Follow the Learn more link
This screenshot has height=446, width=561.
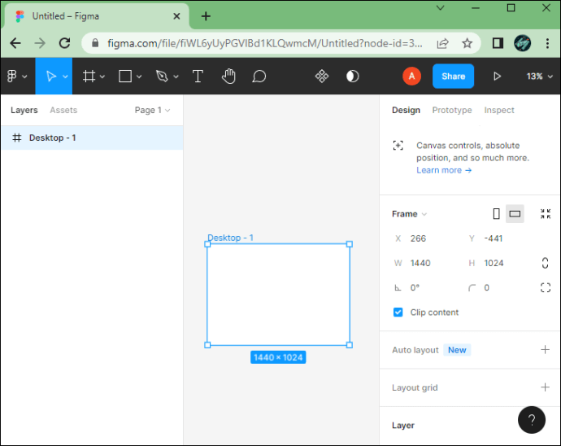click(444, 170)
